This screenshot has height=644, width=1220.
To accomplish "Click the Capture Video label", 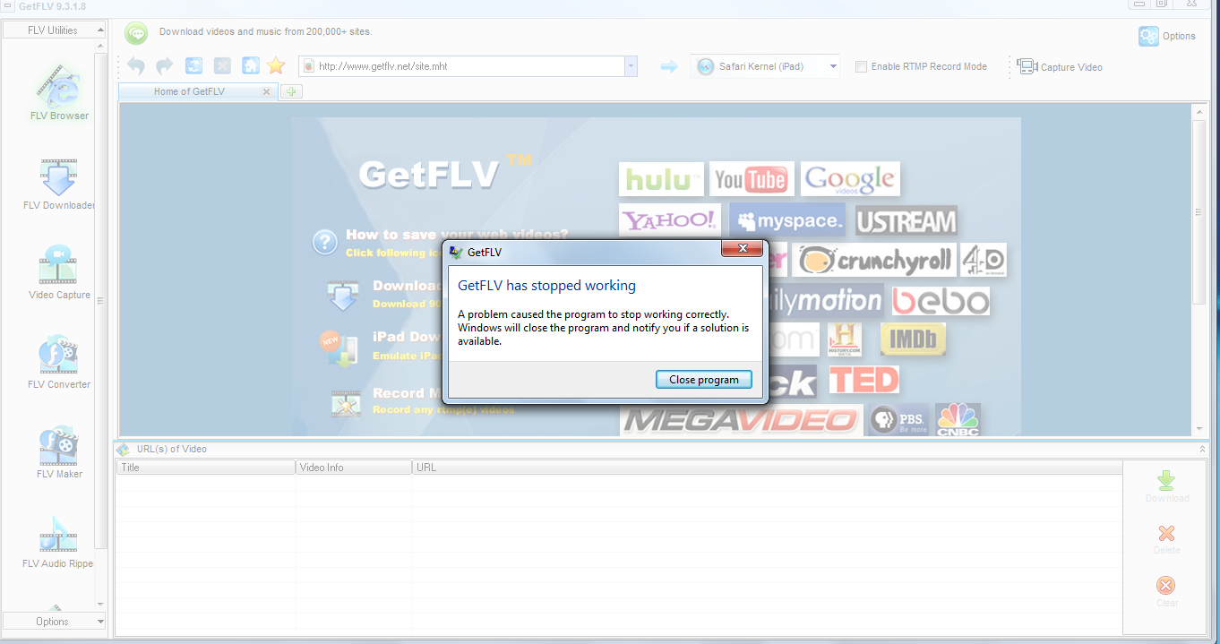I will tap(1071, 67).
